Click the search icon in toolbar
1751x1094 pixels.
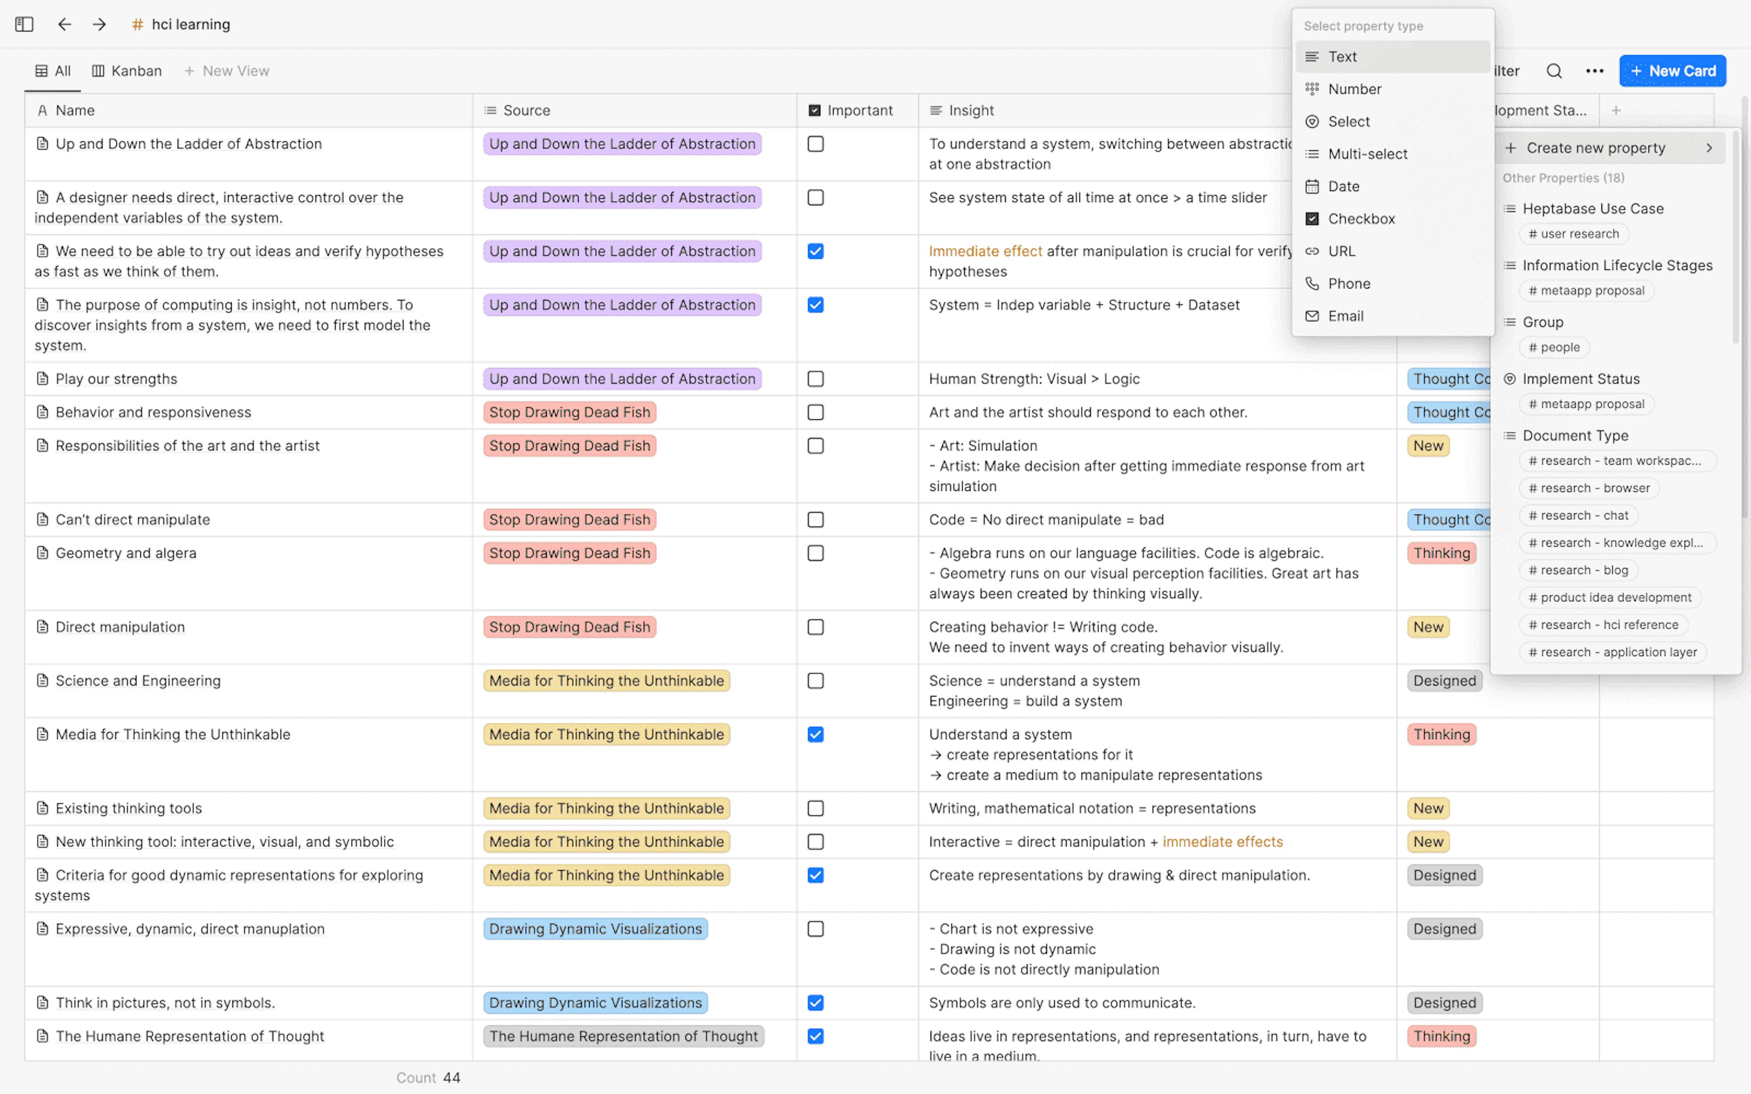1553,71
